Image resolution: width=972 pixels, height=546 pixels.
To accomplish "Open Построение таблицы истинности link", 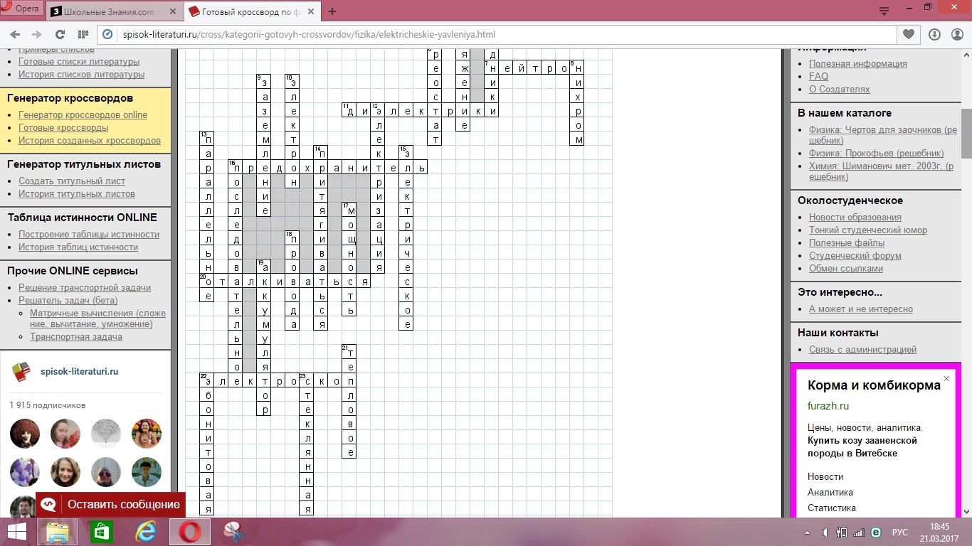I will [89, 235].
